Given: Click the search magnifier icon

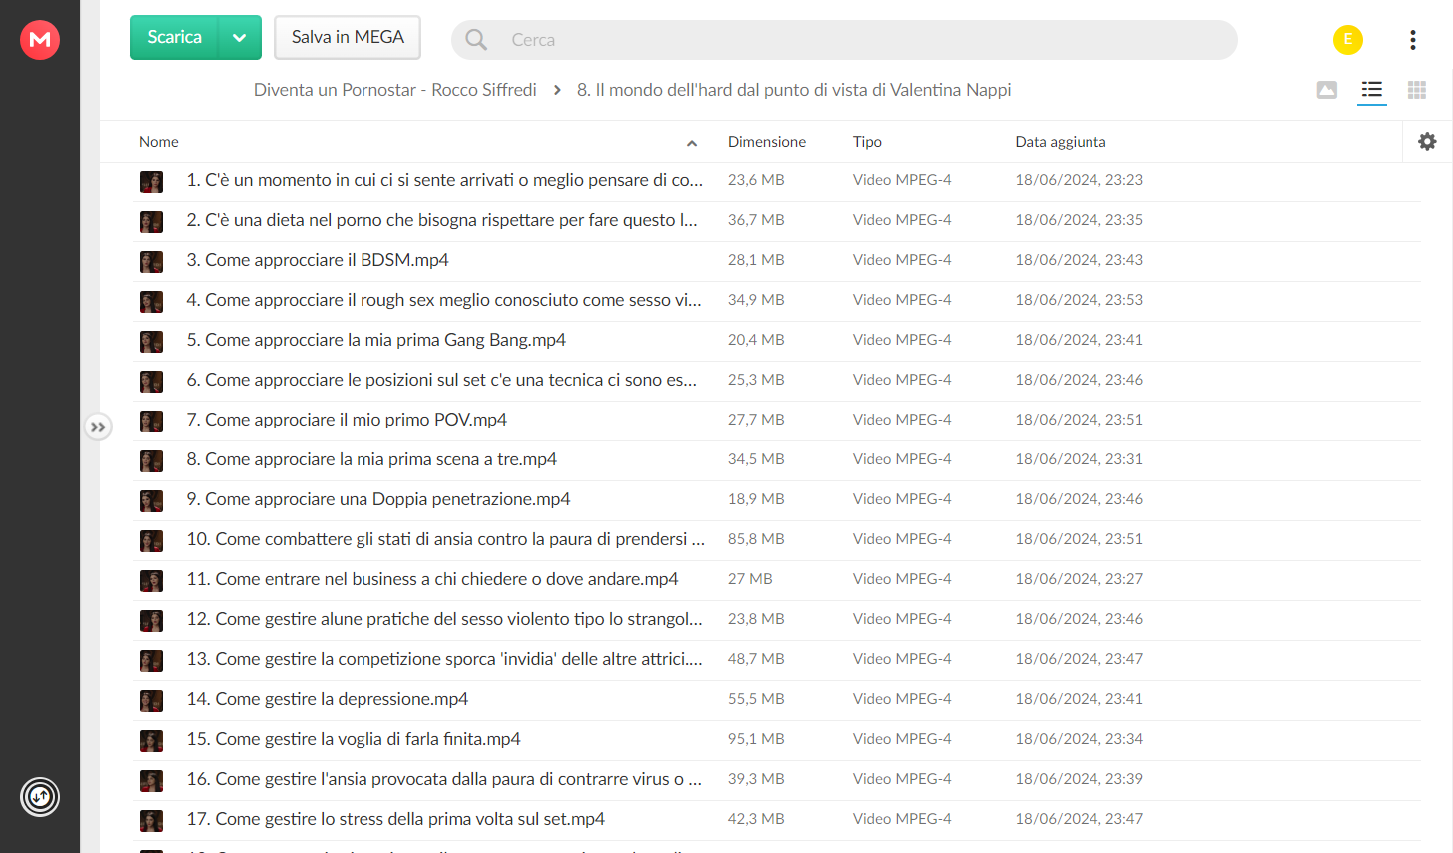Looking at the screenshot, I should pyautogui.click(x=476, y=40).
